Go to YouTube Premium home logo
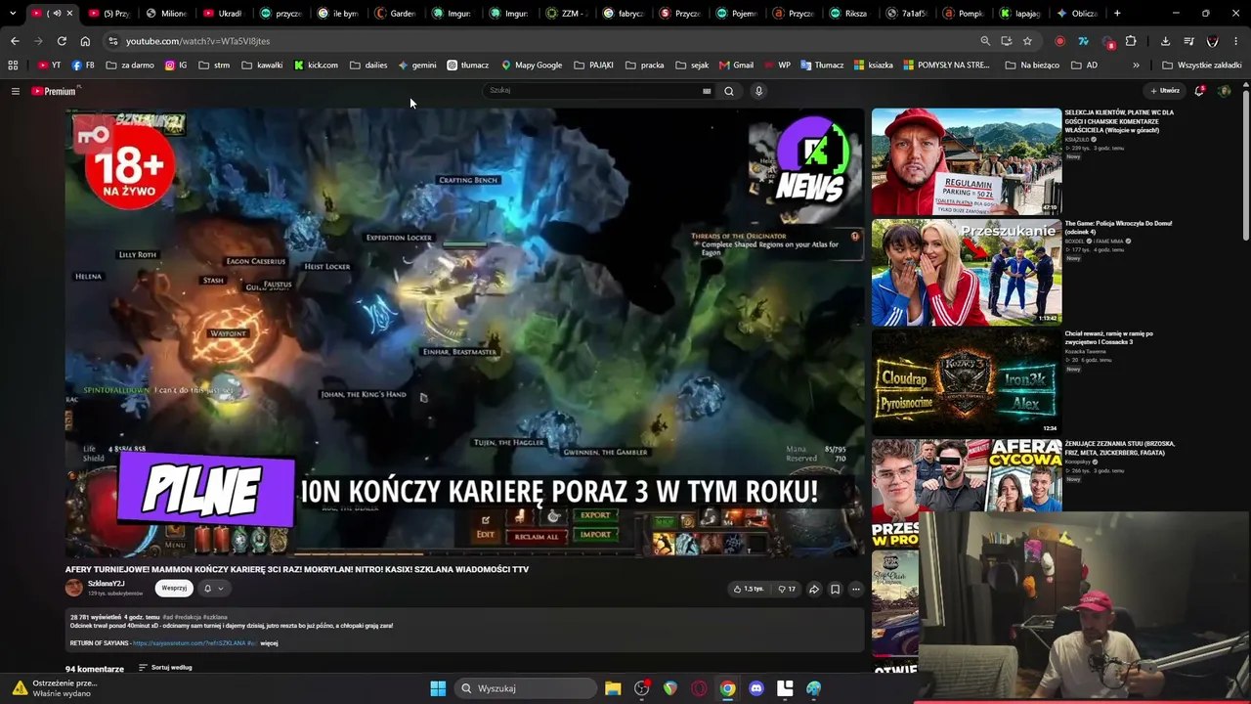Screen dimensions: 1251x704 (55, 91)
